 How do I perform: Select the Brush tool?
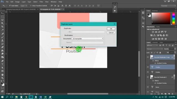pyautogui.click(x=2, y=37)
